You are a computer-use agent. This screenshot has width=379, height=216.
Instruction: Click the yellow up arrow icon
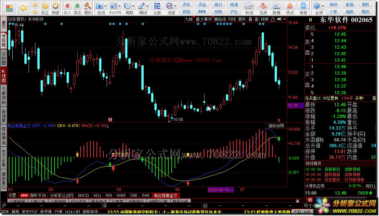point(35,5)
